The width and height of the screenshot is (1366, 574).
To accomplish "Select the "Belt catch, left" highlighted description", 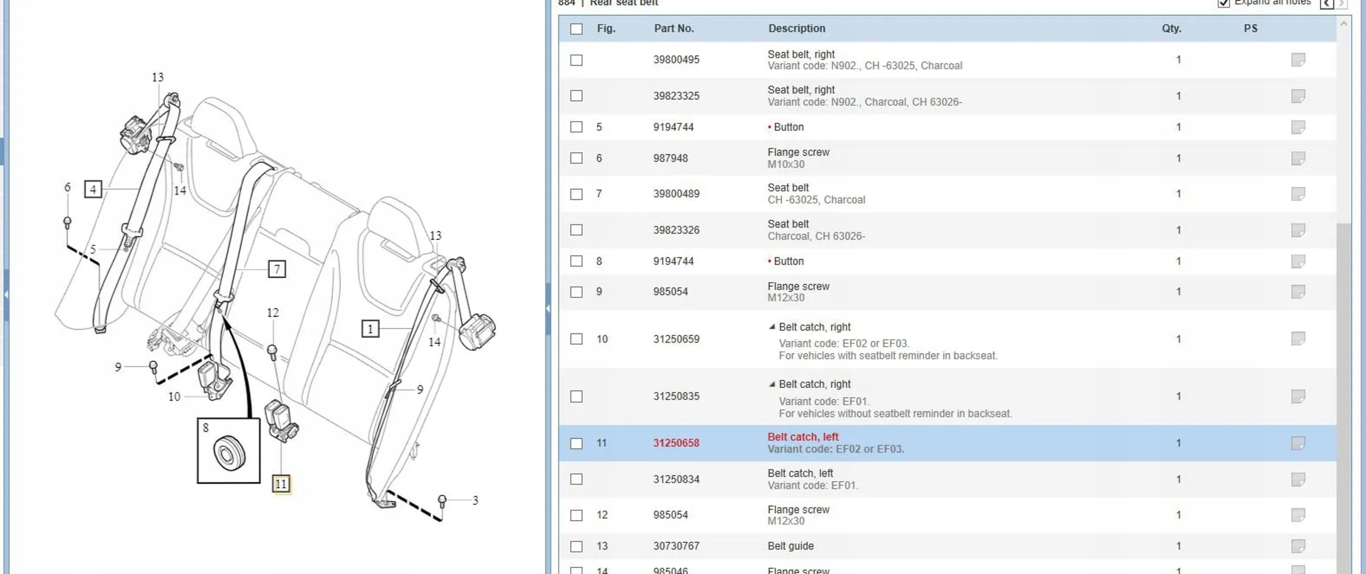I will tap(803, 437).
